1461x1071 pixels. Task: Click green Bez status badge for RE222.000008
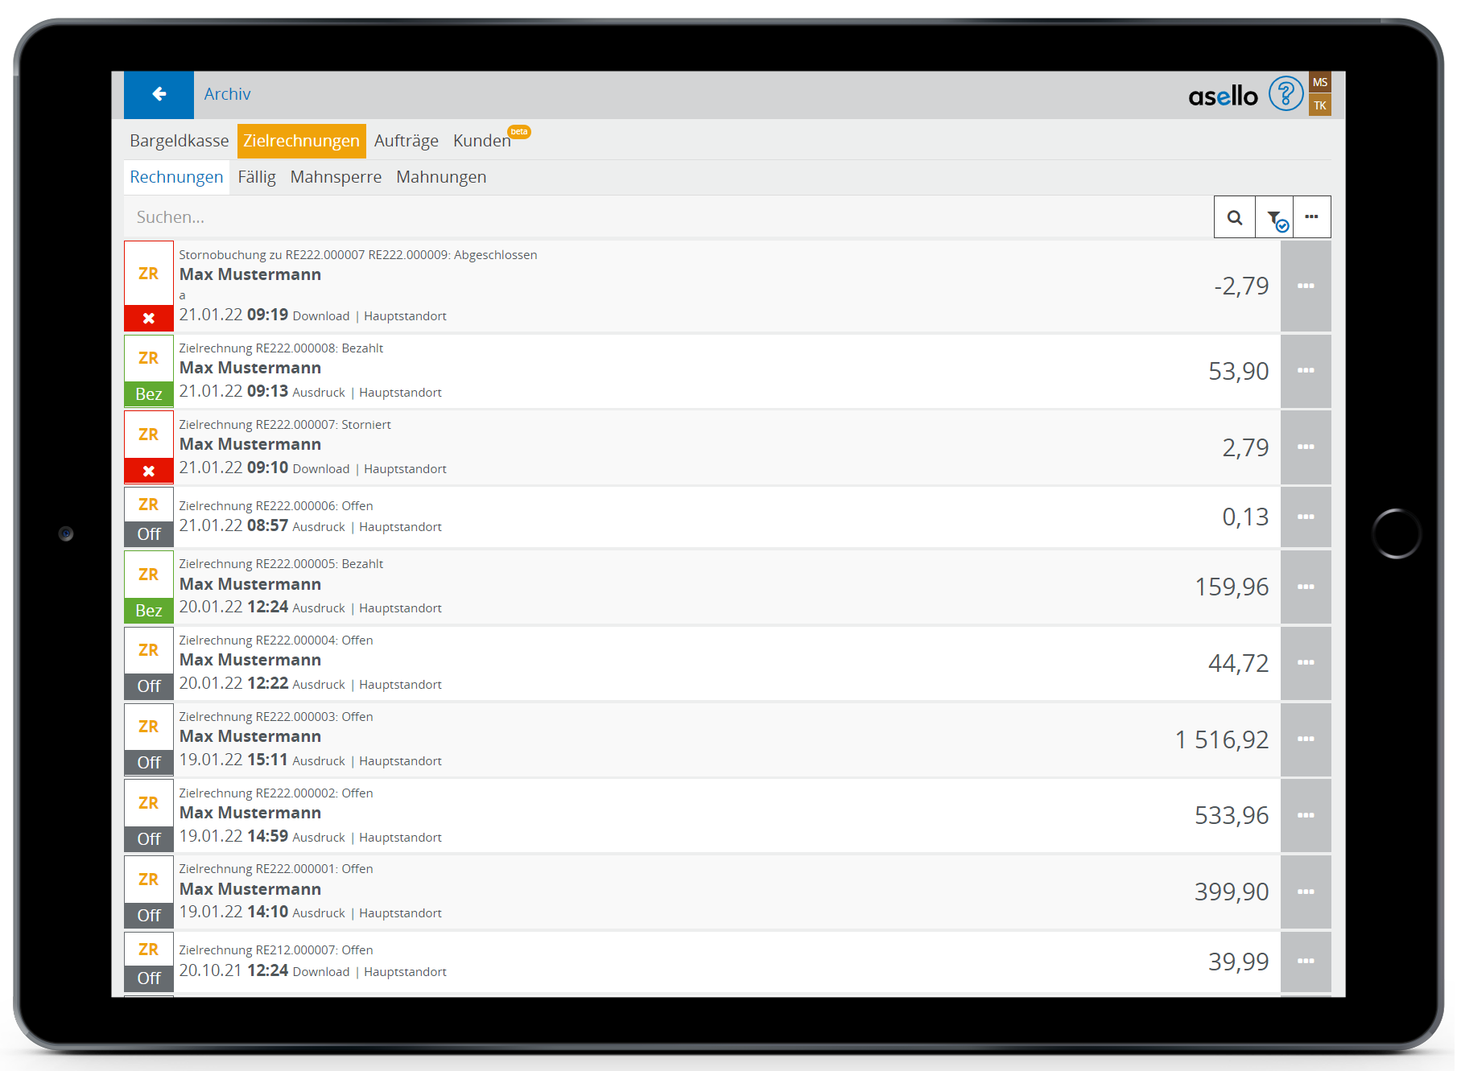[149, 393]
